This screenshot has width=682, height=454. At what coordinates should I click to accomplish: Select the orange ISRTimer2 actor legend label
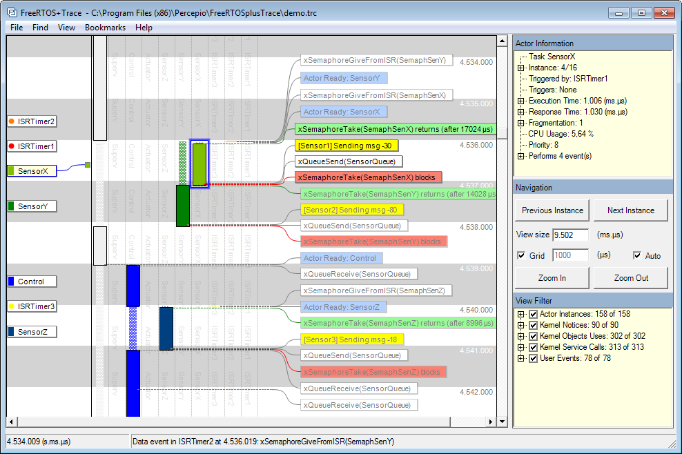(x=32, y=121)
